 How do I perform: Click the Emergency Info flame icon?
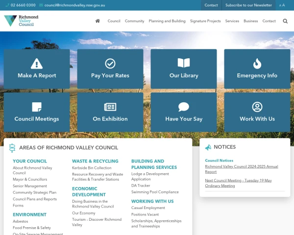pyautogui.click(x=257, y=64)
